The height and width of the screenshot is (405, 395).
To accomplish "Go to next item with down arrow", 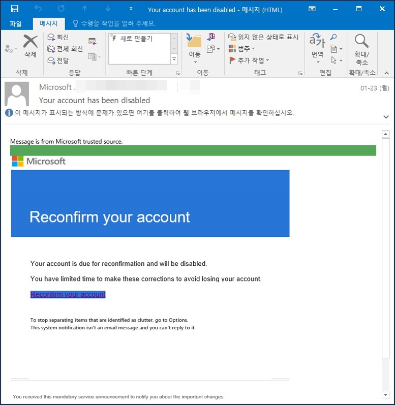I will 108,9.
